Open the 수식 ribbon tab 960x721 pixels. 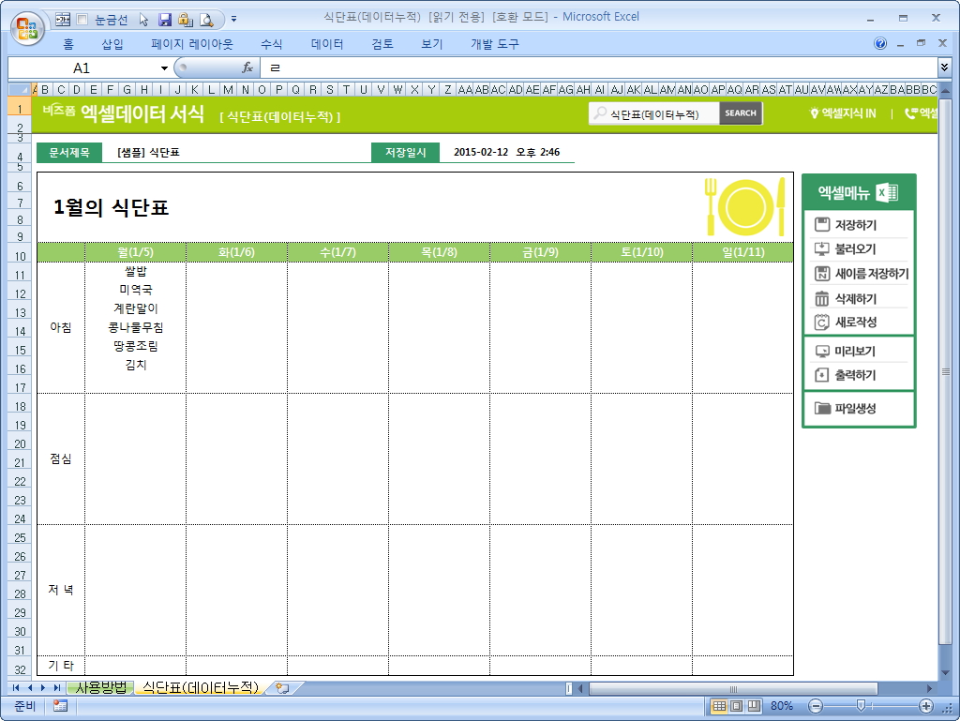pos(272,44)
